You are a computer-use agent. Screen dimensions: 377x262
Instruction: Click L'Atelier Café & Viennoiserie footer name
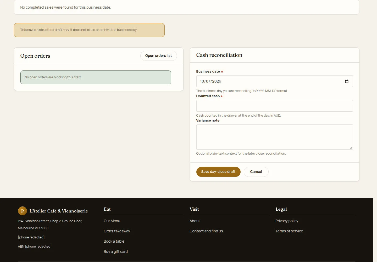point(59,211)
